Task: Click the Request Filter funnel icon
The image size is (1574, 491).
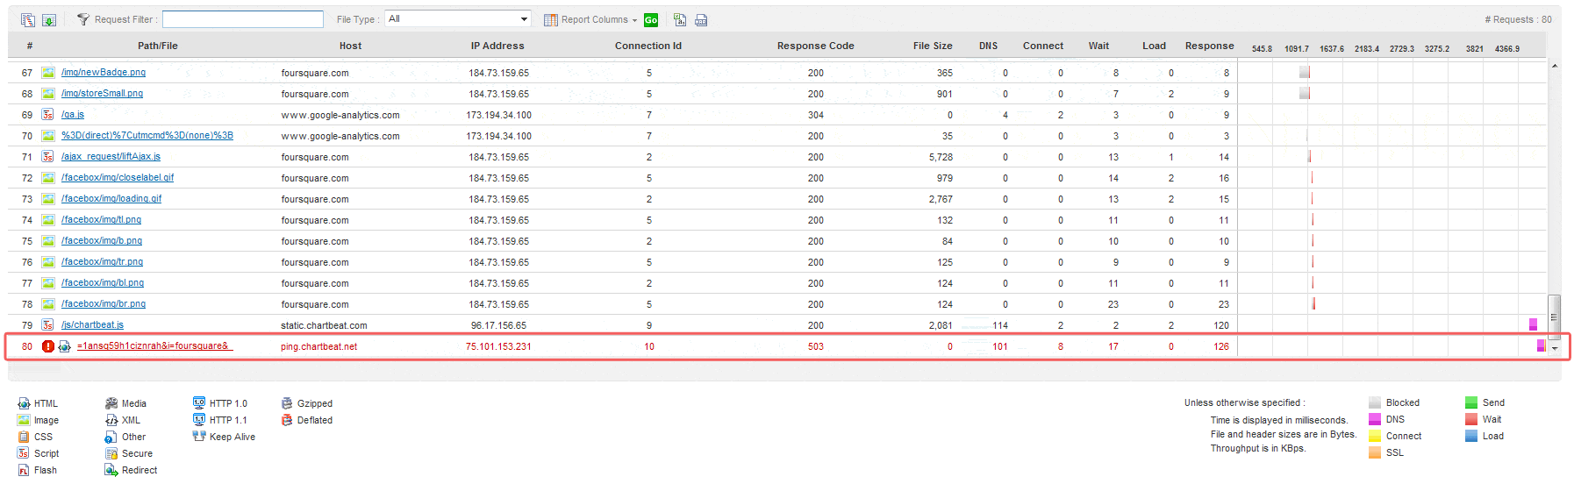Action: (x=83, y=19)
